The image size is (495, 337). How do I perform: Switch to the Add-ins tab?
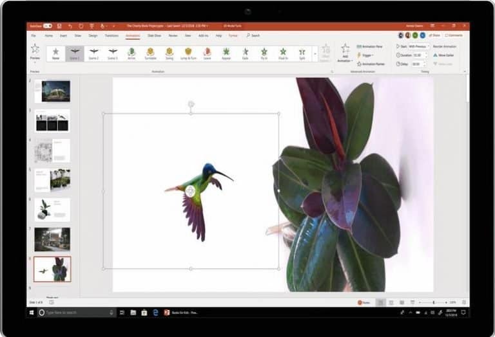pos(203,35)
